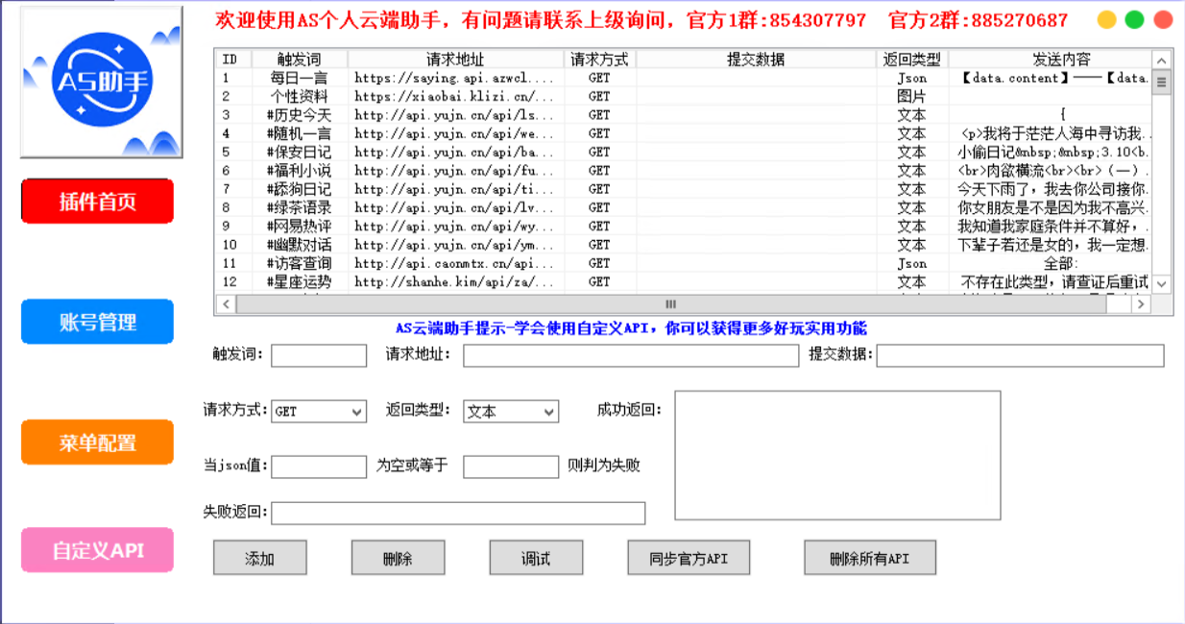Click 同步官方API button

coord(689,558)
